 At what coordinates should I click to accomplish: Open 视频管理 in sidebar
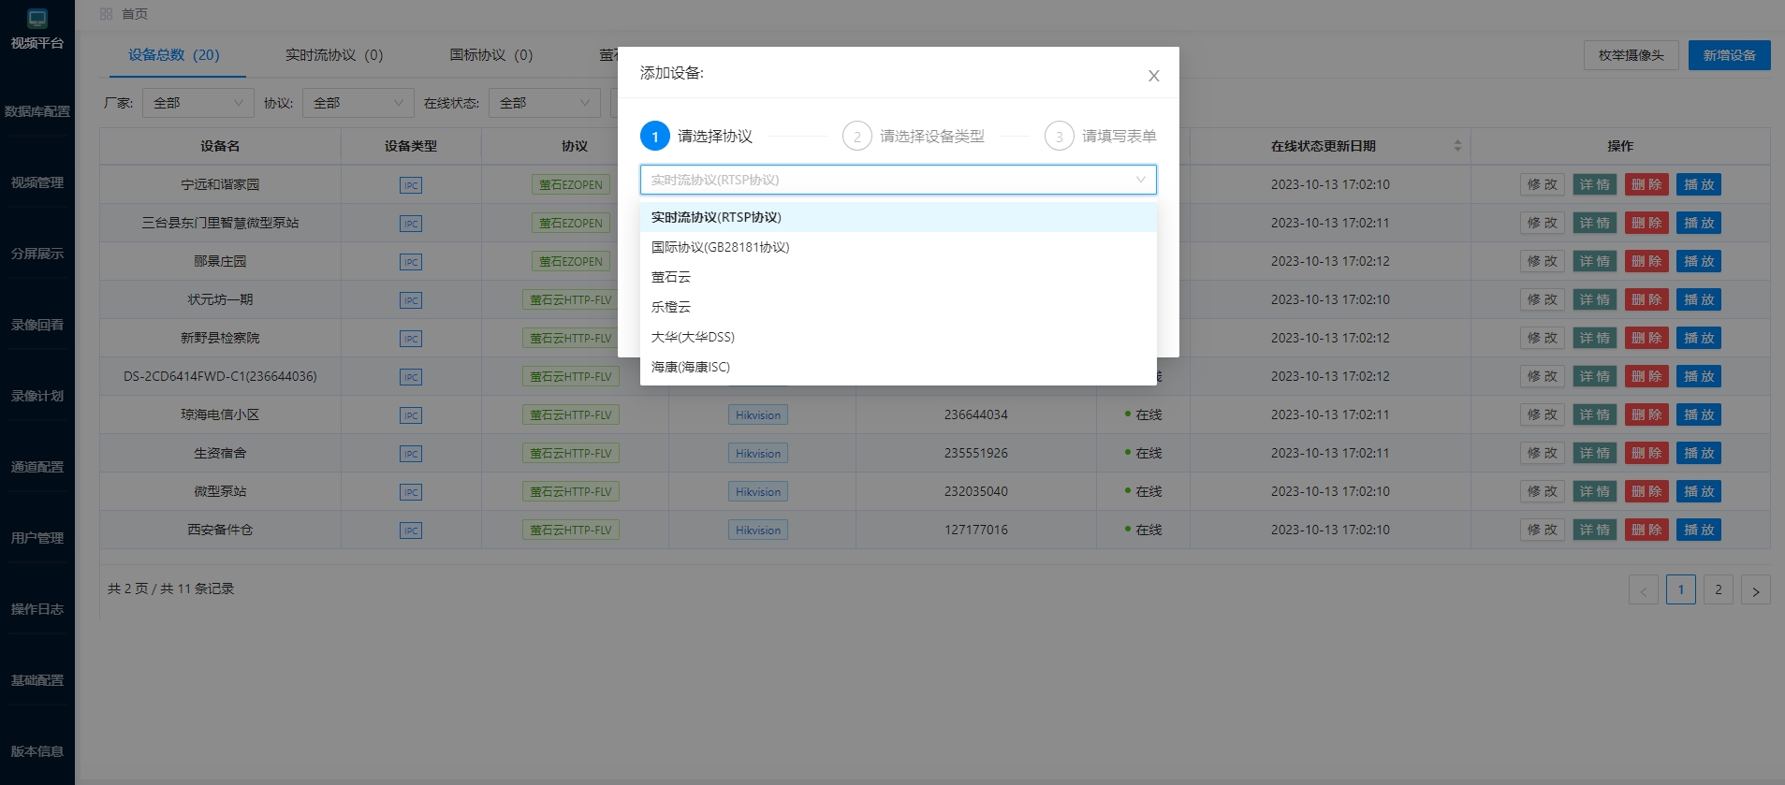(x=37, y=182)
